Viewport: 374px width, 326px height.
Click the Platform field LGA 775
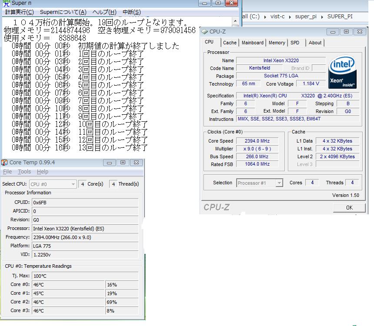pyautogui.click(x=85, y=246)
